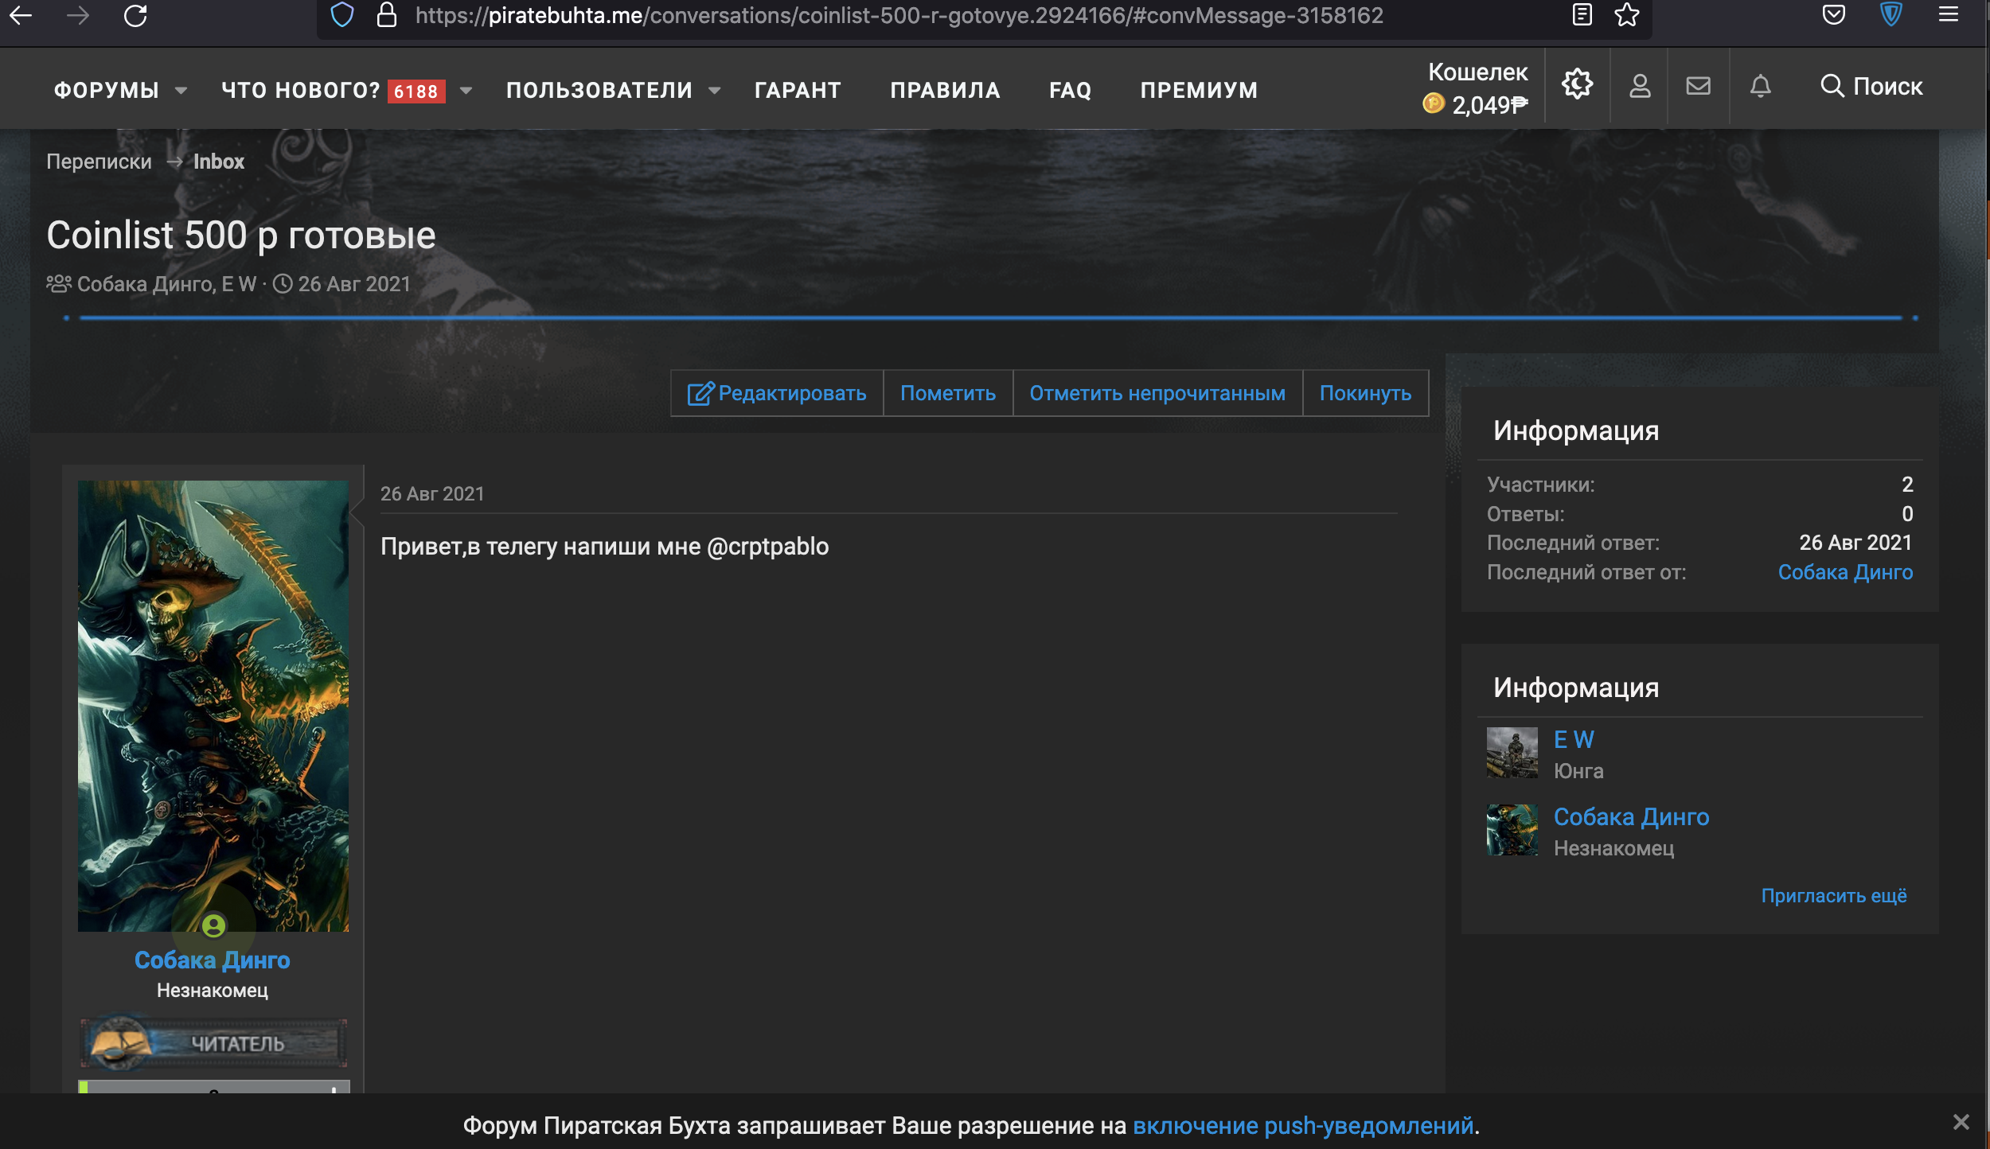The width and height of the screenshot is (1990, 1149).
Task: Open the alerts bell icon
Action: [x=1761, y=86]
